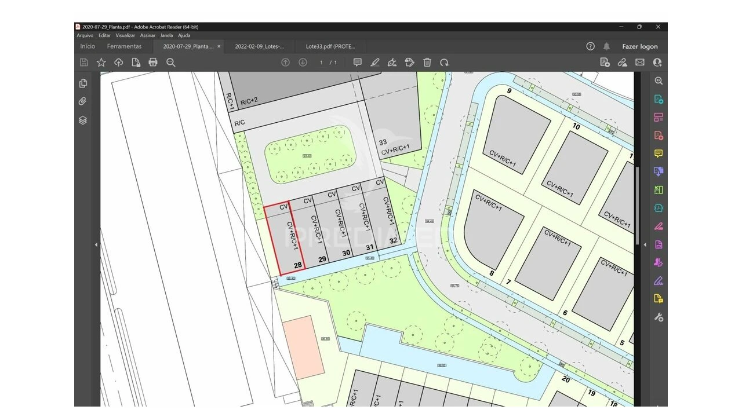
Task: Collapse the right tools pane arrow
Action: 645,245
